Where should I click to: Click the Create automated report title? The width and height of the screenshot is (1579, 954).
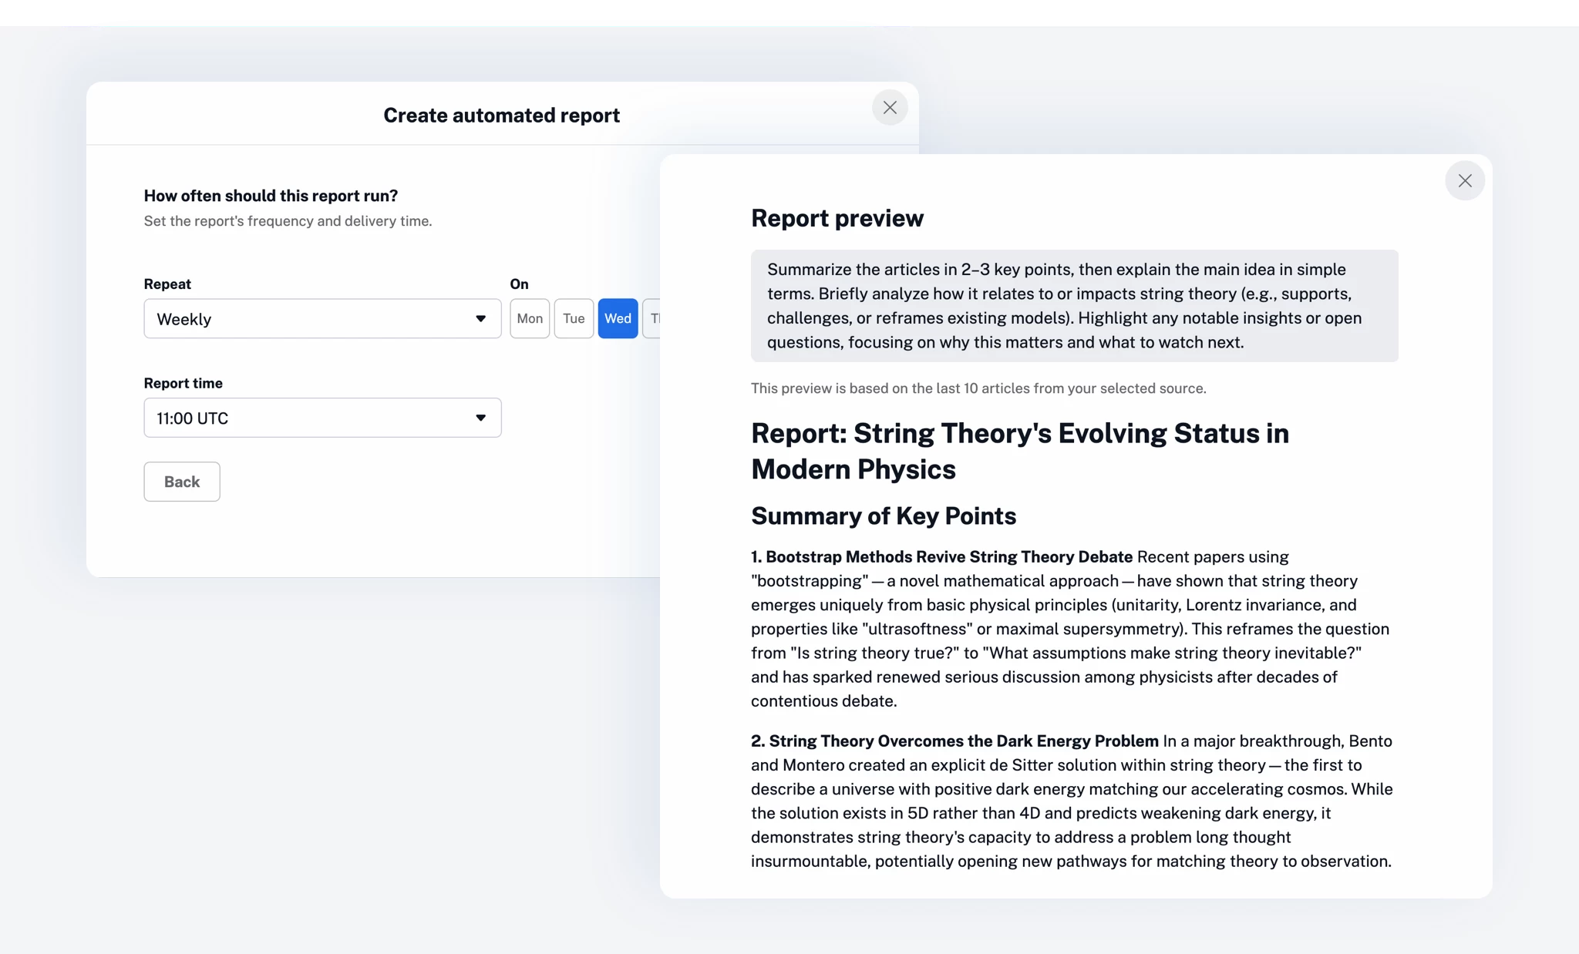tap(501, 116)
